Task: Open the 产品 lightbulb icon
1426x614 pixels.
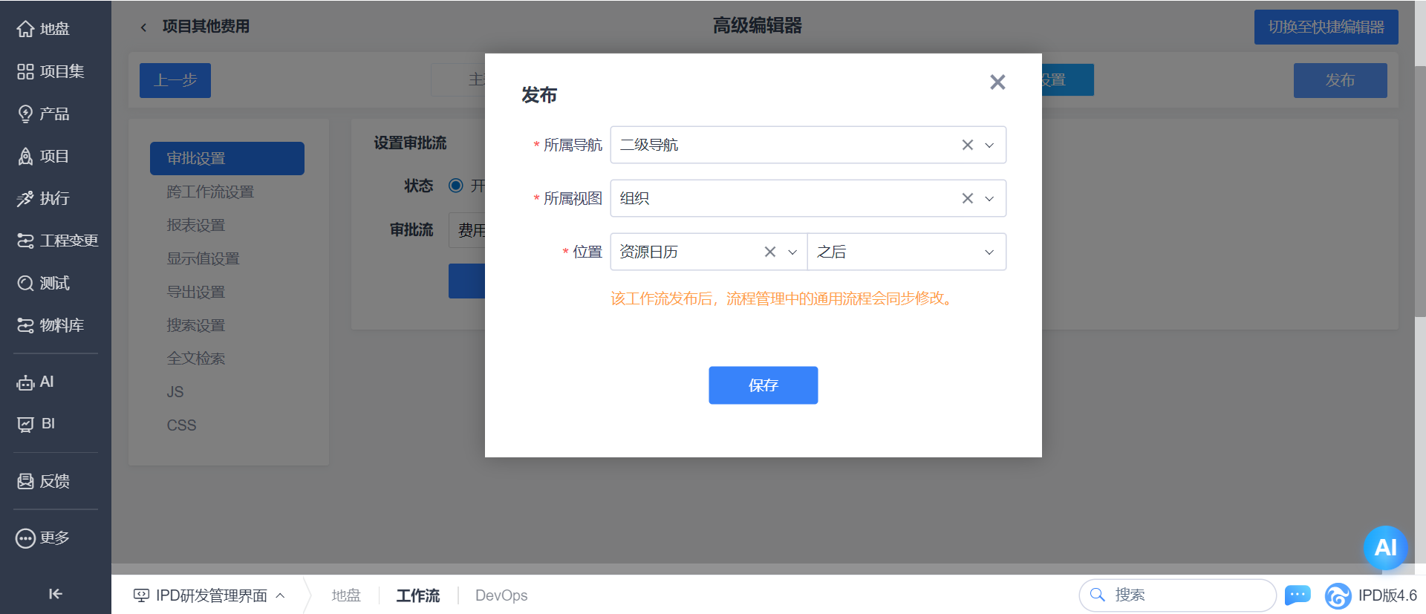Action: 26,114
